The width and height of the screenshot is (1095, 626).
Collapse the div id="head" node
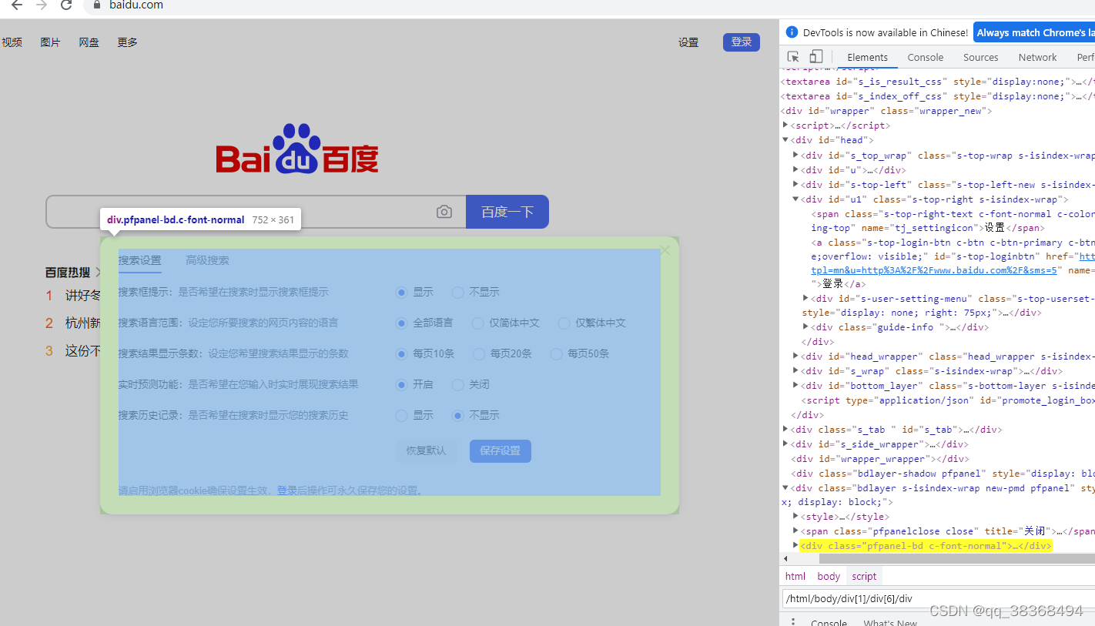click(x=785, y=140)
